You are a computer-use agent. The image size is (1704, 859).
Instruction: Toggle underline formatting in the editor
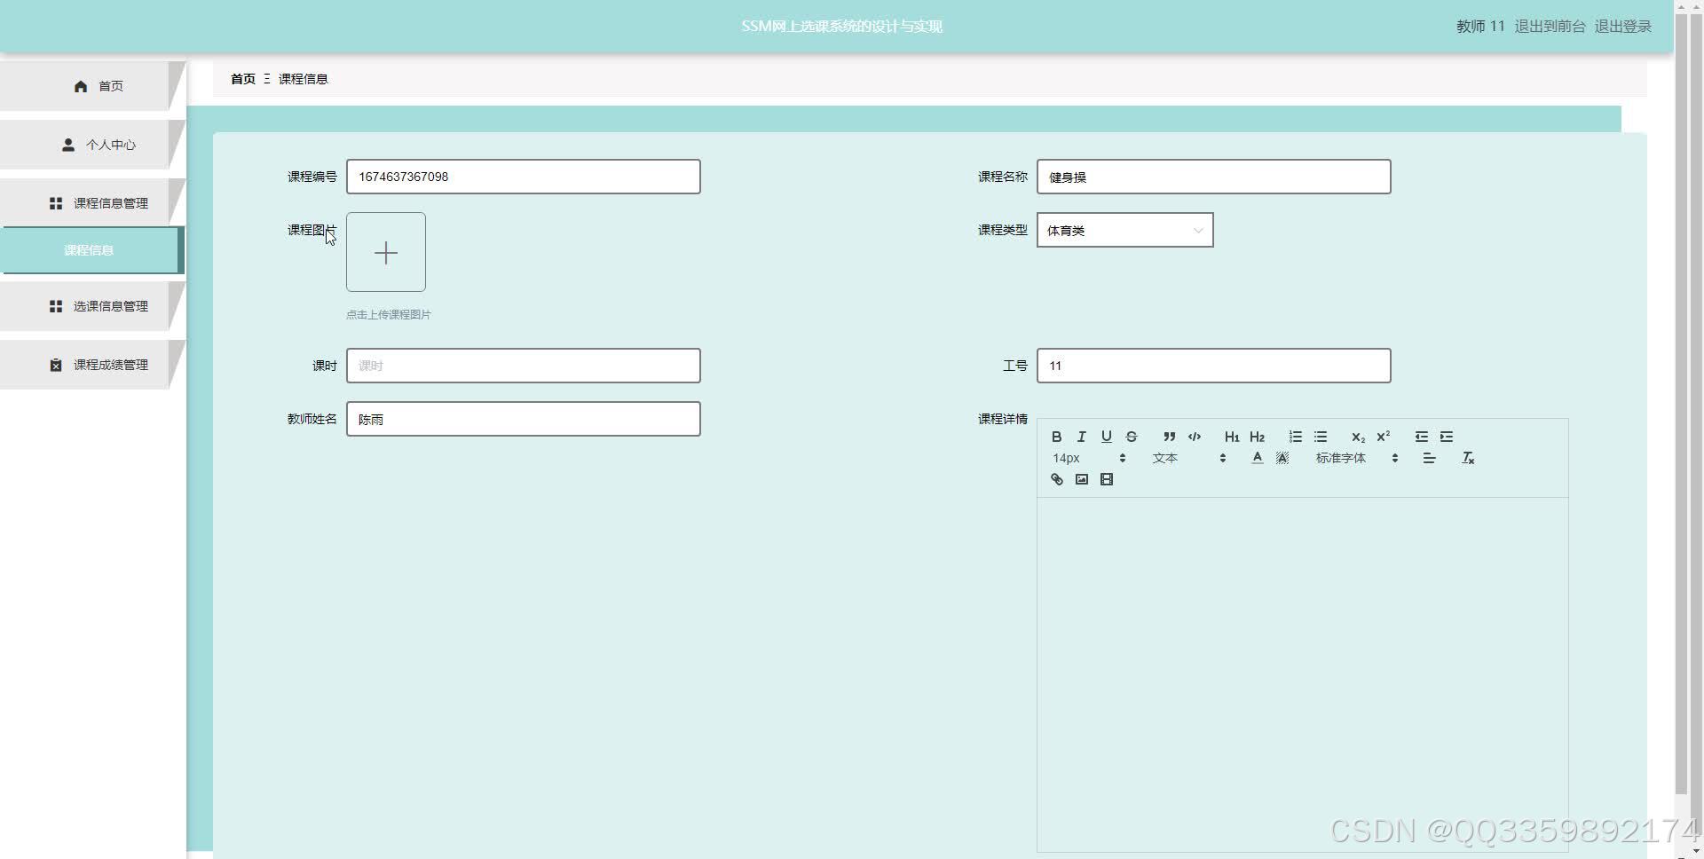[1106, 437]
